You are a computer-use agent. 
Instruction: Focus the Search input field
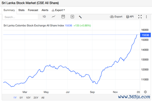20,17
